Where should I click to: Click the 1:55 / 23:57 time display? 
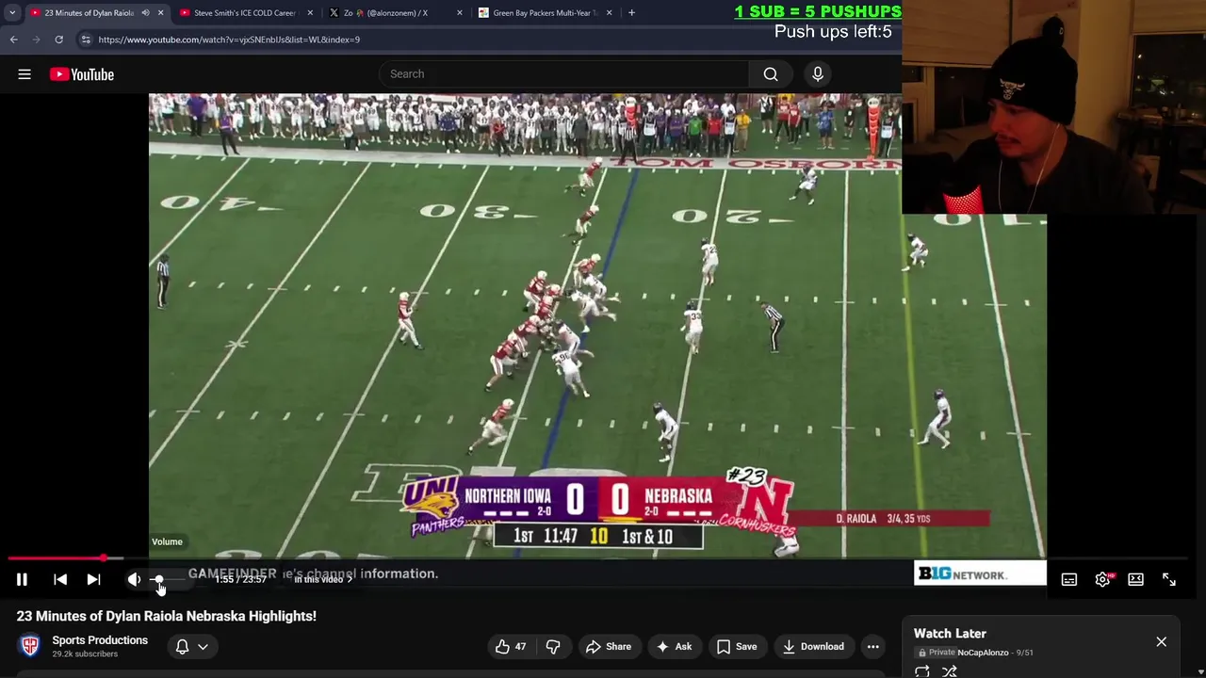click(240, 579)
